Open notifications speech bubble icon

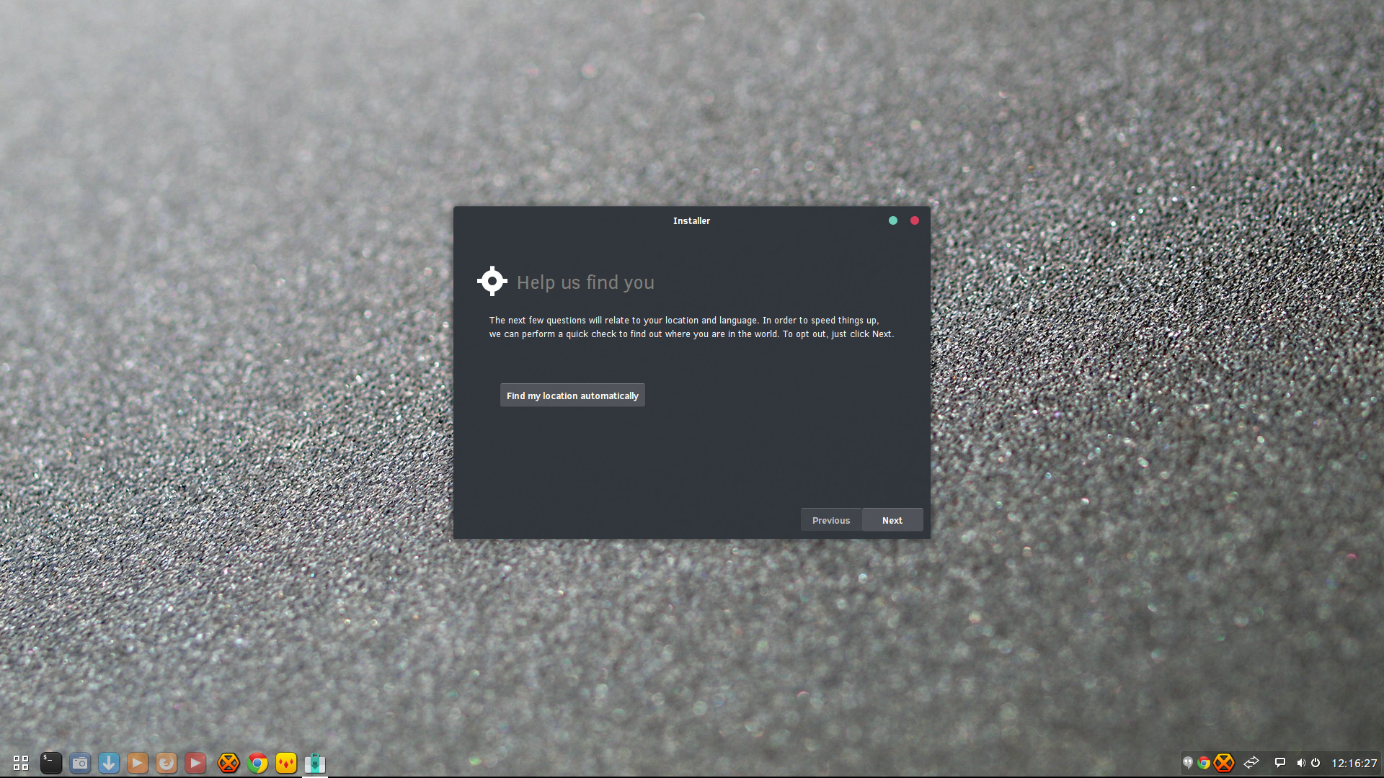(x=1280, y=763)
